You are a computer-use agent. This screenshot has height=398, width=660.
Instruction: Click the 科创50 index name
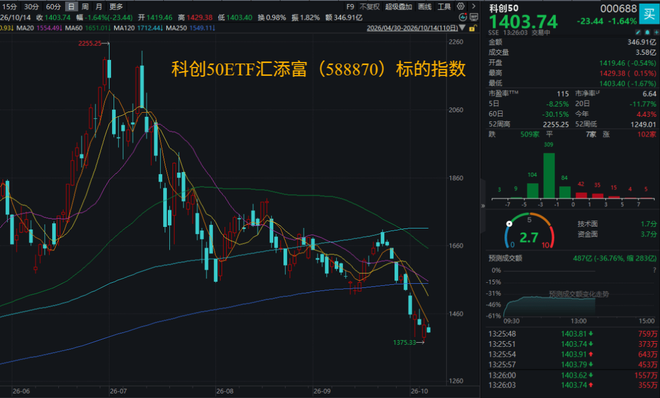click(x=505, y=8)
